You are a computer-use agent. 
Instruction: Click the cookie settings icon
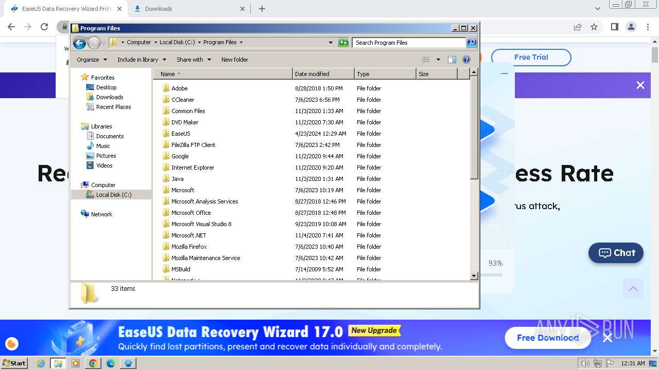pyautogui.click(x=11, y=344)
